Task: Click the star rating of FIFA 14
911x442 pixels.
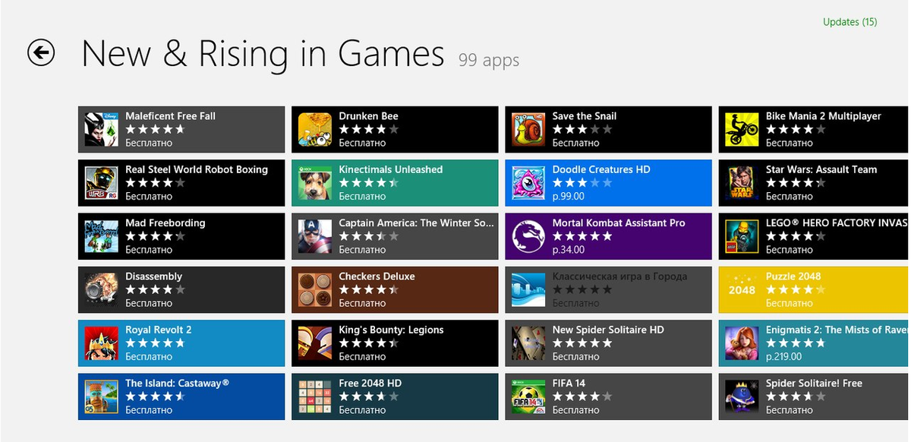Action: tap(582, 396)
